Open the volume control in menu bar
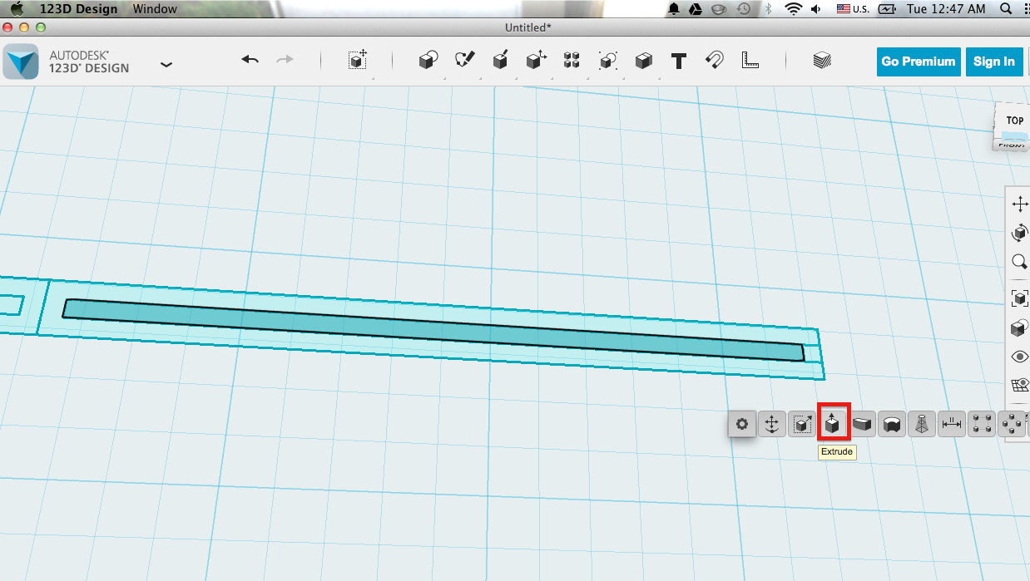Image resolution: width=1030 pixels, height=581 pixels. coord(816,8)
